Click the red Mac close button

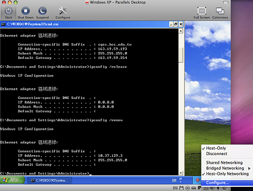(4, 2)
